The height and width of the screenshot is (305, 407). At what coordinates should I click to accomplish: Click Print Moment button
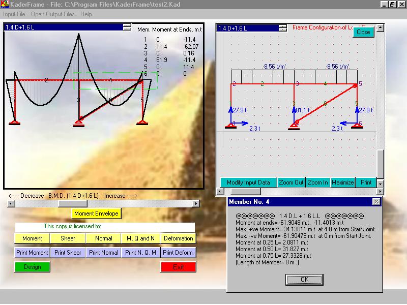(32, 252)
